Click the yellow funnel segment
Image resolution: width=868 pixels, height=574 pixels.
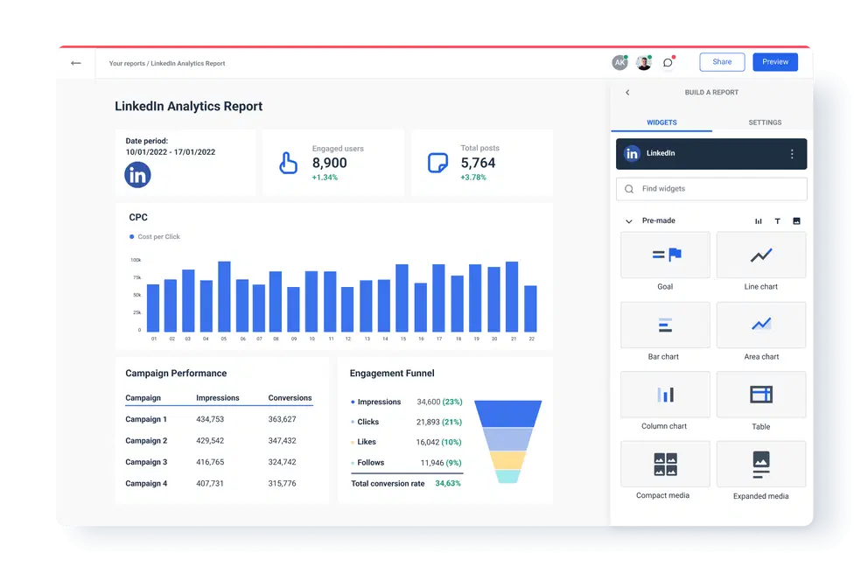507,460
